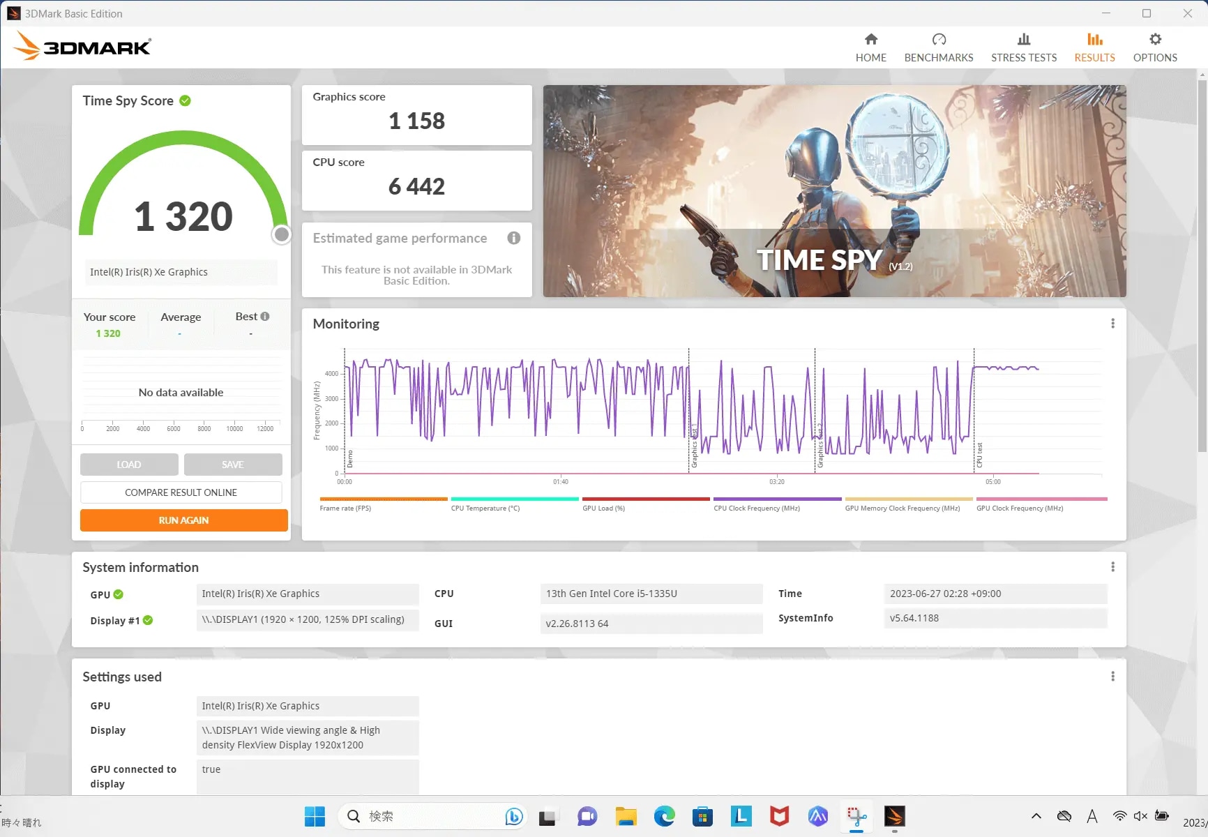This screenshot has width=1208, height=837.
Task: Click the CPU score card
Action: pyautogui.click(x=417, y=181)
